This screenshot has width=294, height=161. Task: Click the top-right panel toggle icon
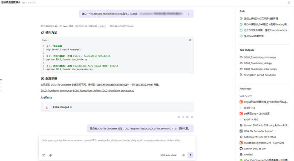289,3
